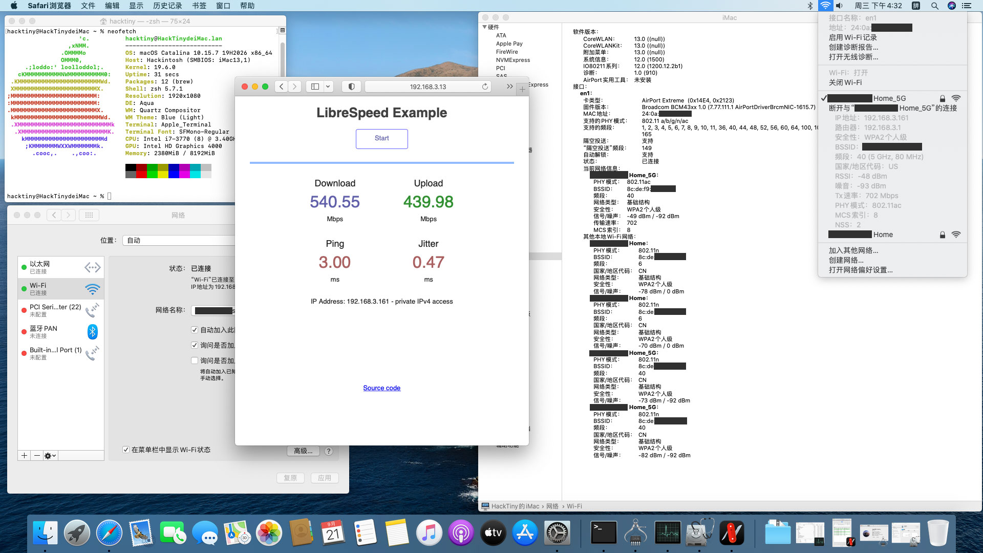983x553 pixels.
Task: Click Spotlight search magnifier icon
Action: coord(934,6)
